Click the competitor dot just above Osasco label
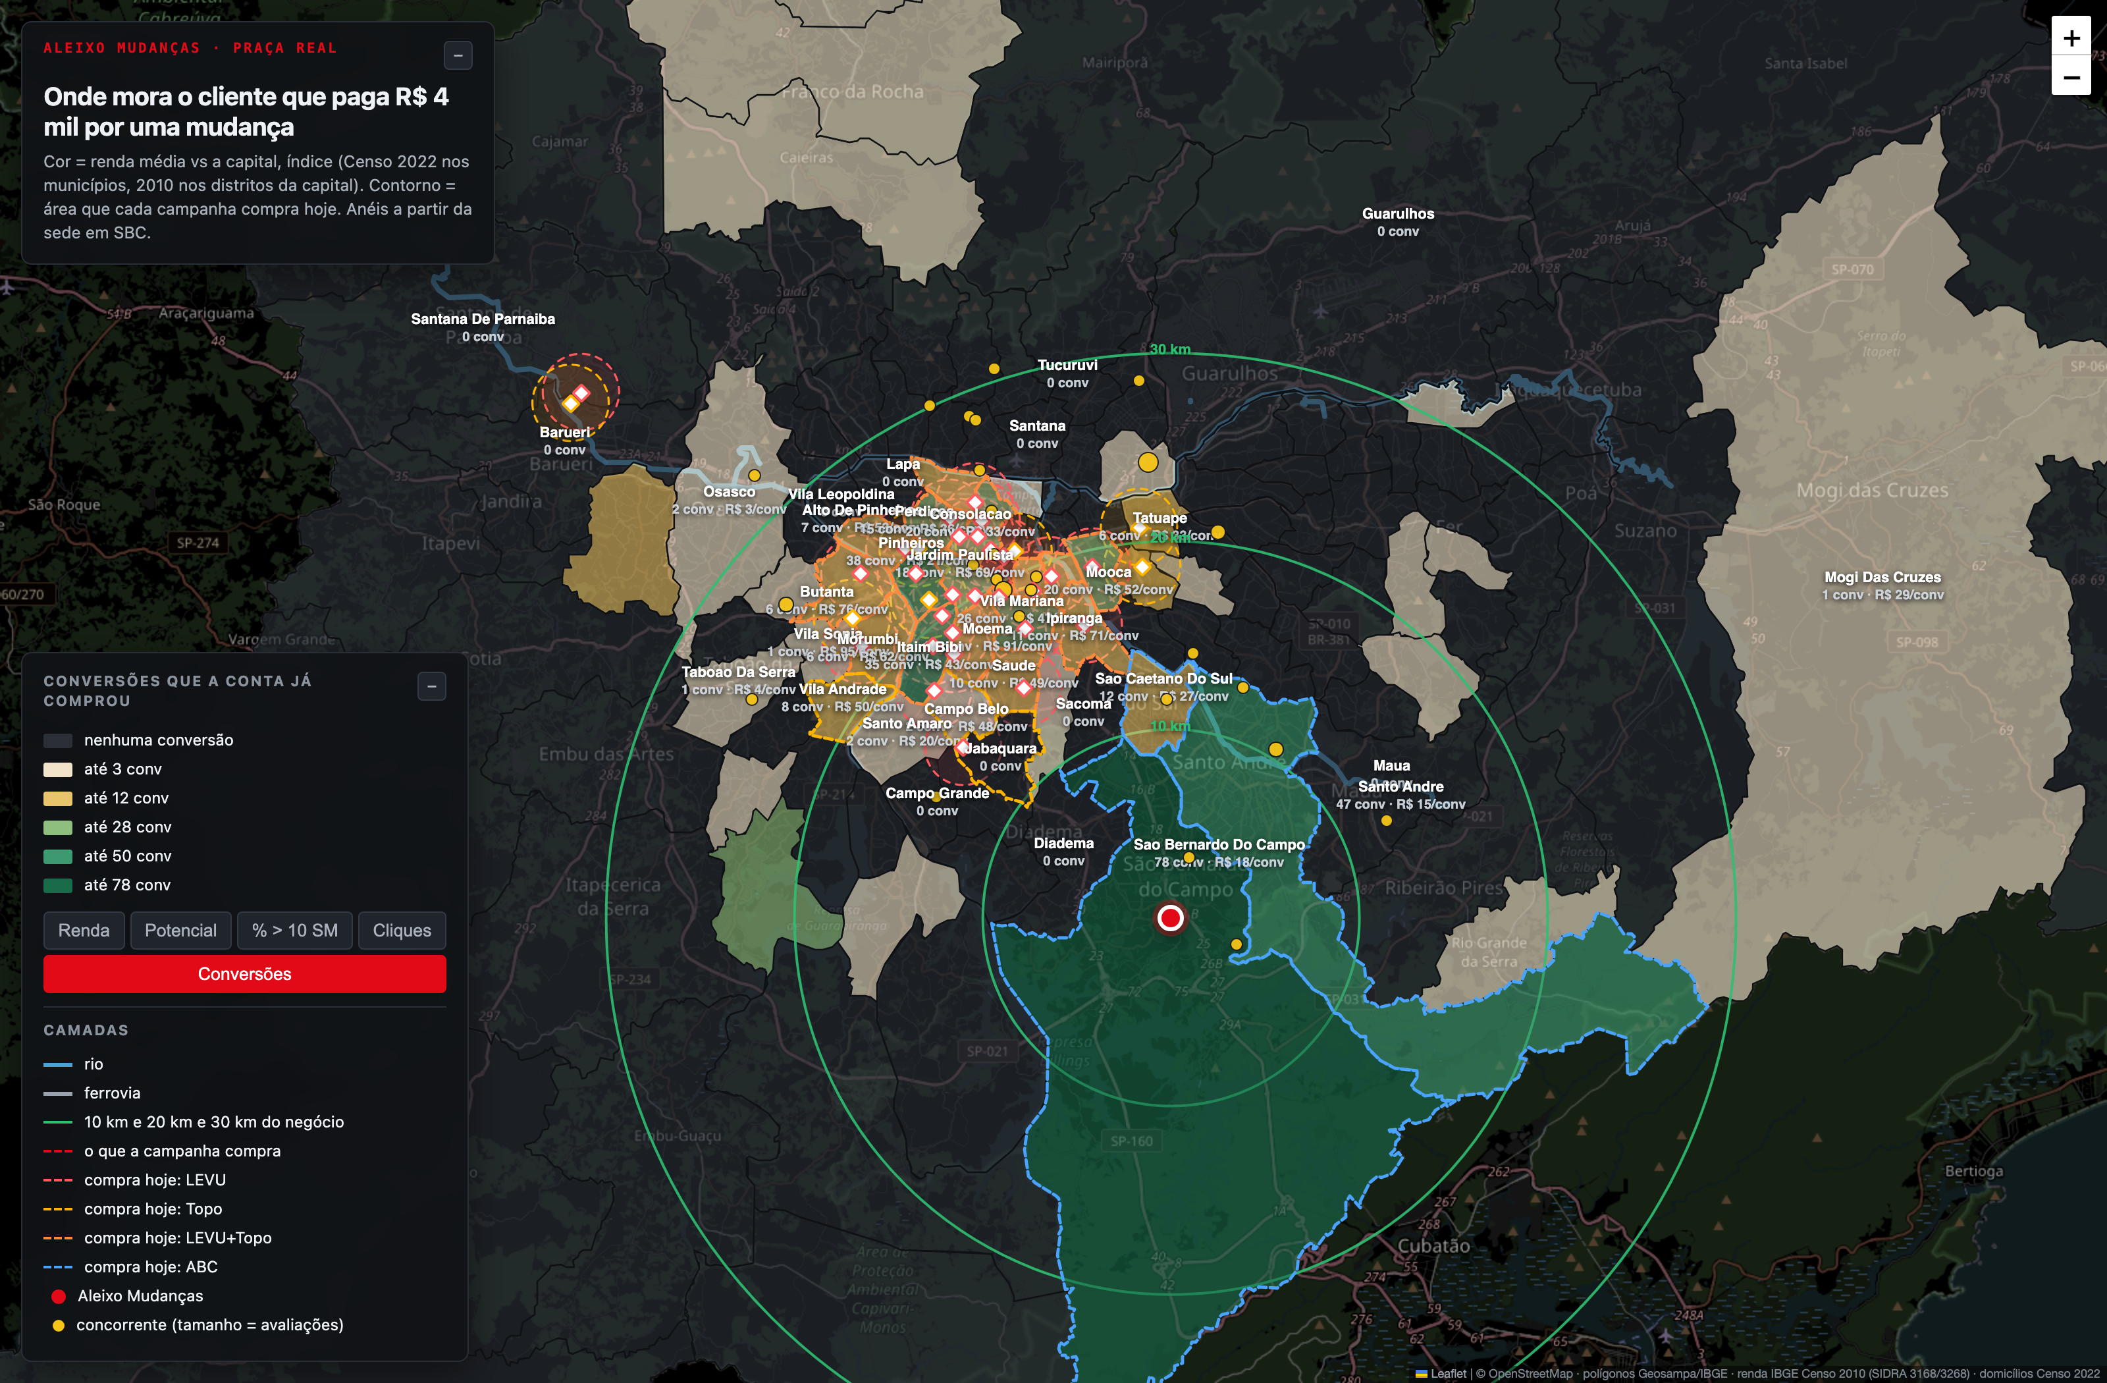 [755, 475]
